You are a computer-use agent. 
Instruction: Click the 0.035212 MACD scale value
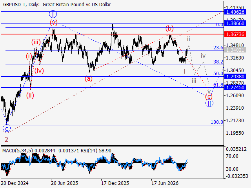tap(236, 149)
